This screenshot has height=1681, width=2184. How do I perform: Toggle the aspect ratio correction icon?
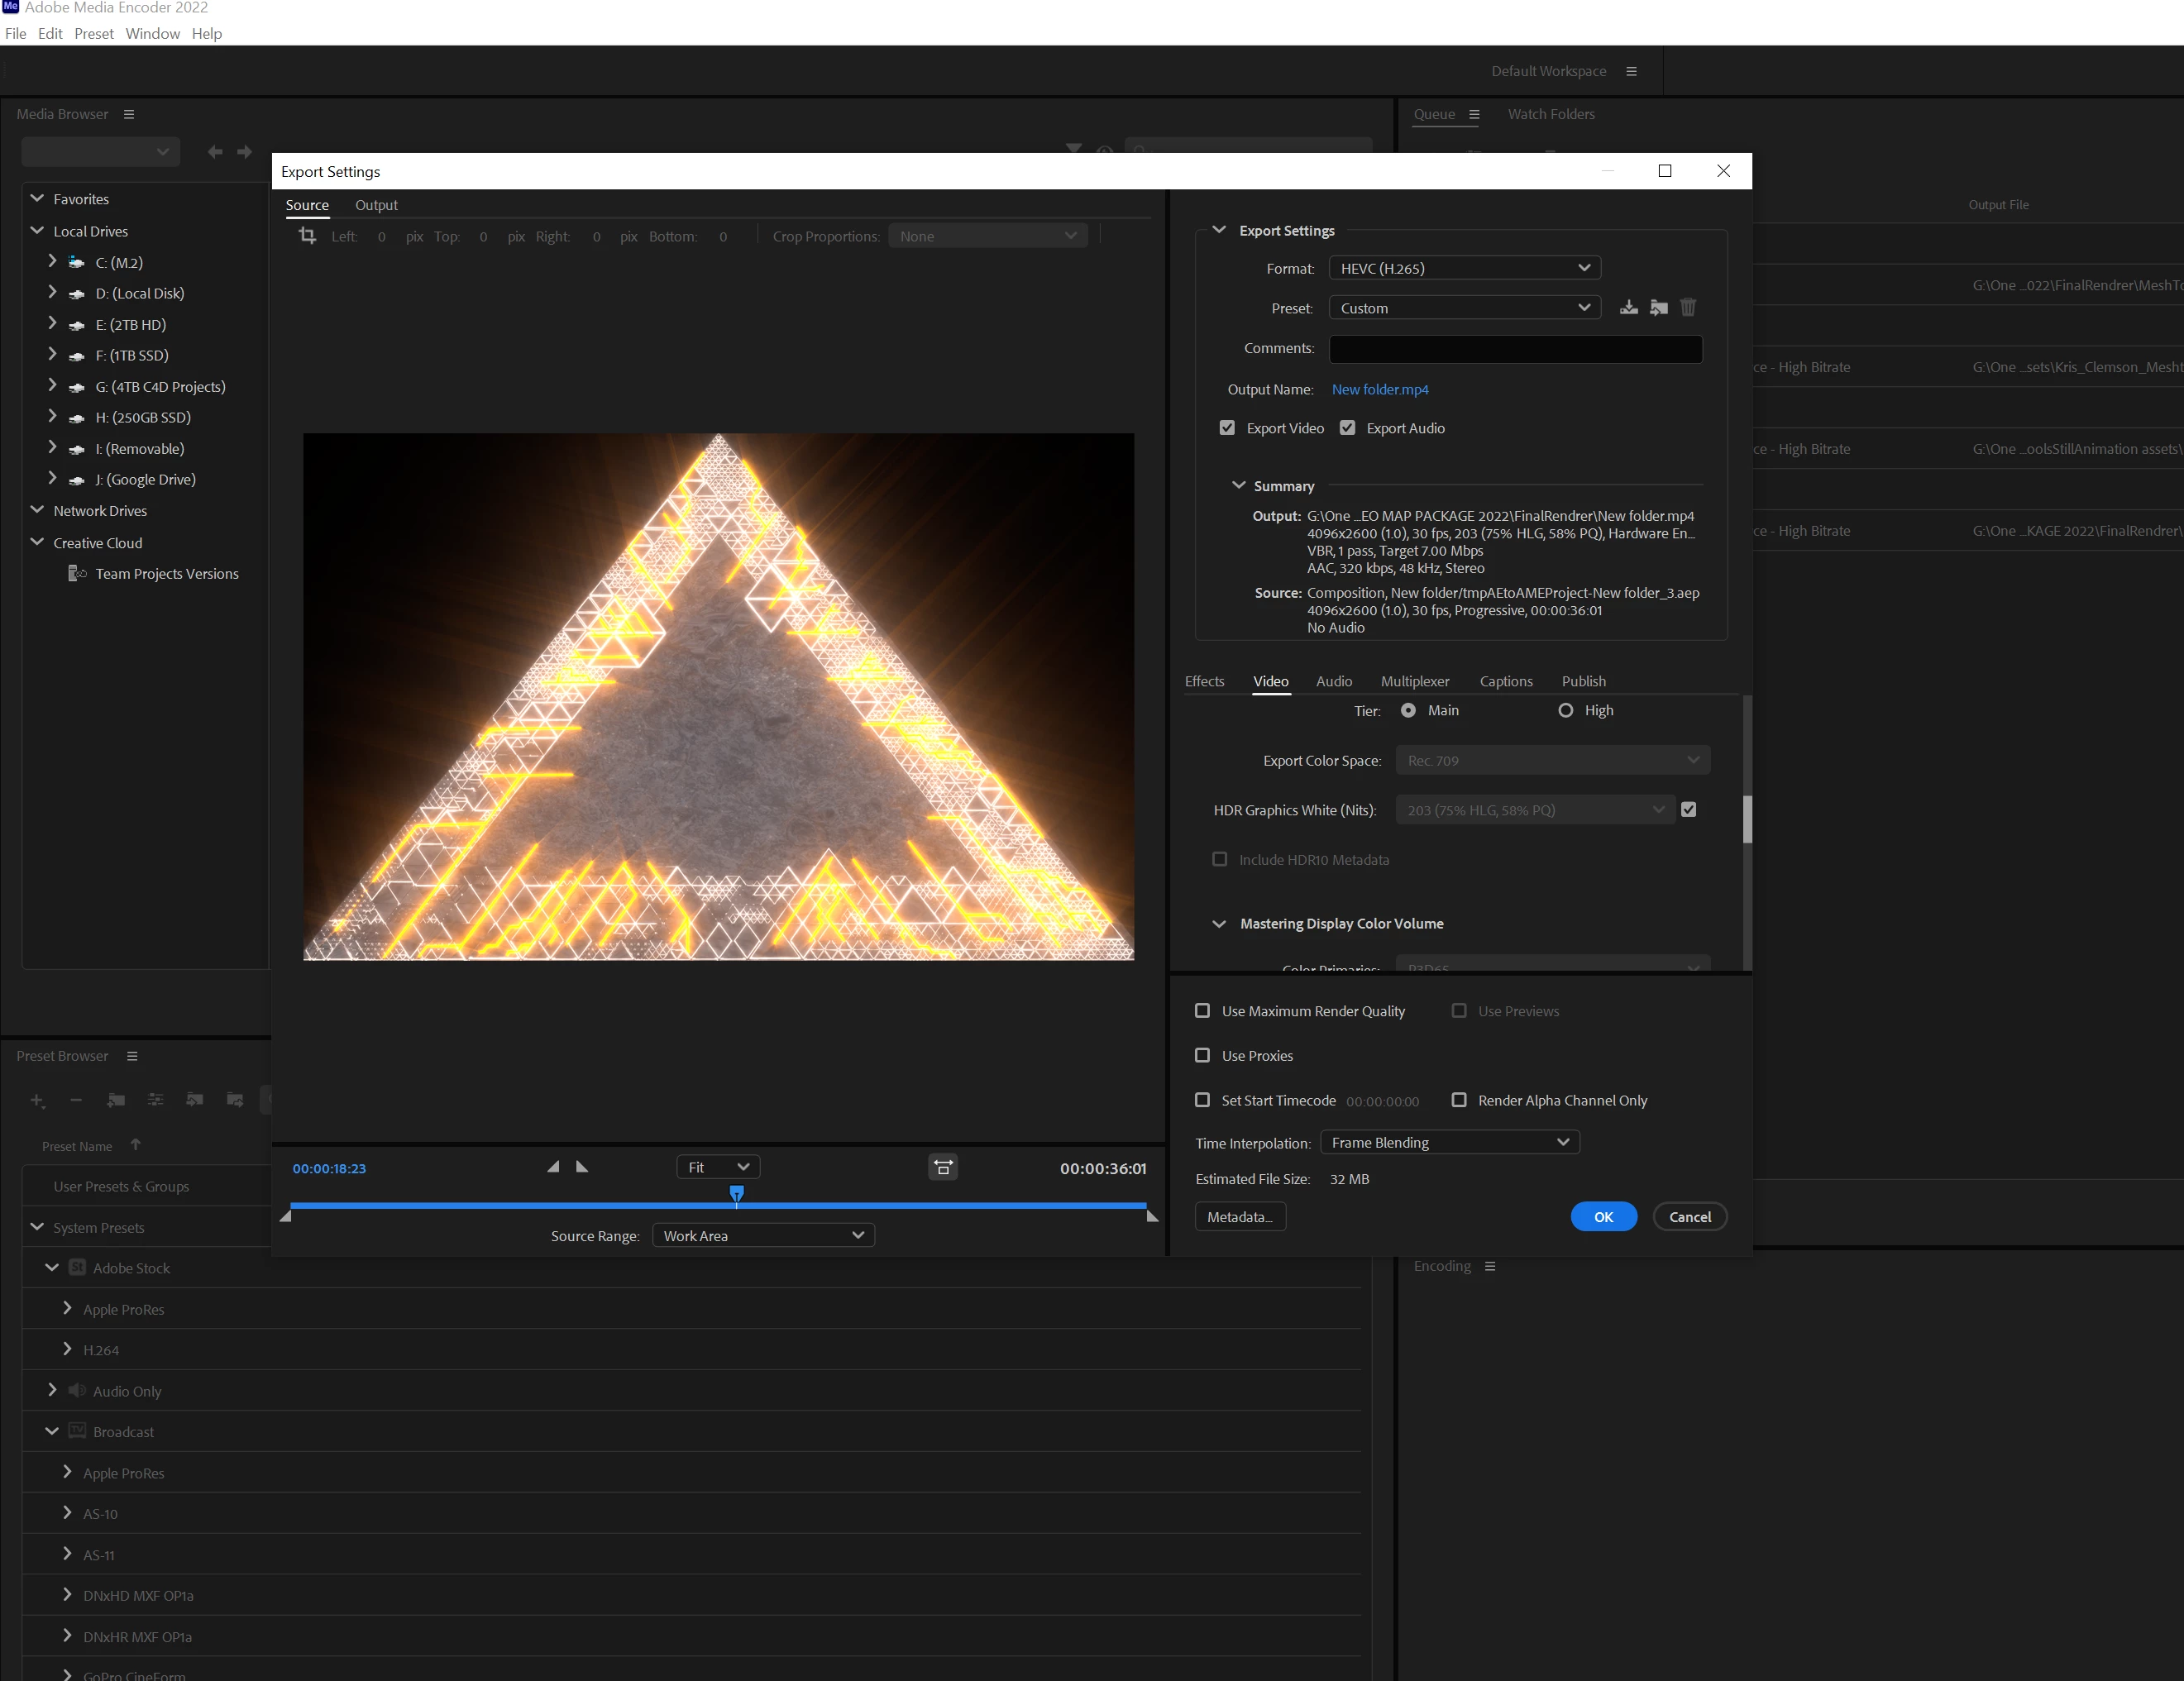tap(942, 1167)
